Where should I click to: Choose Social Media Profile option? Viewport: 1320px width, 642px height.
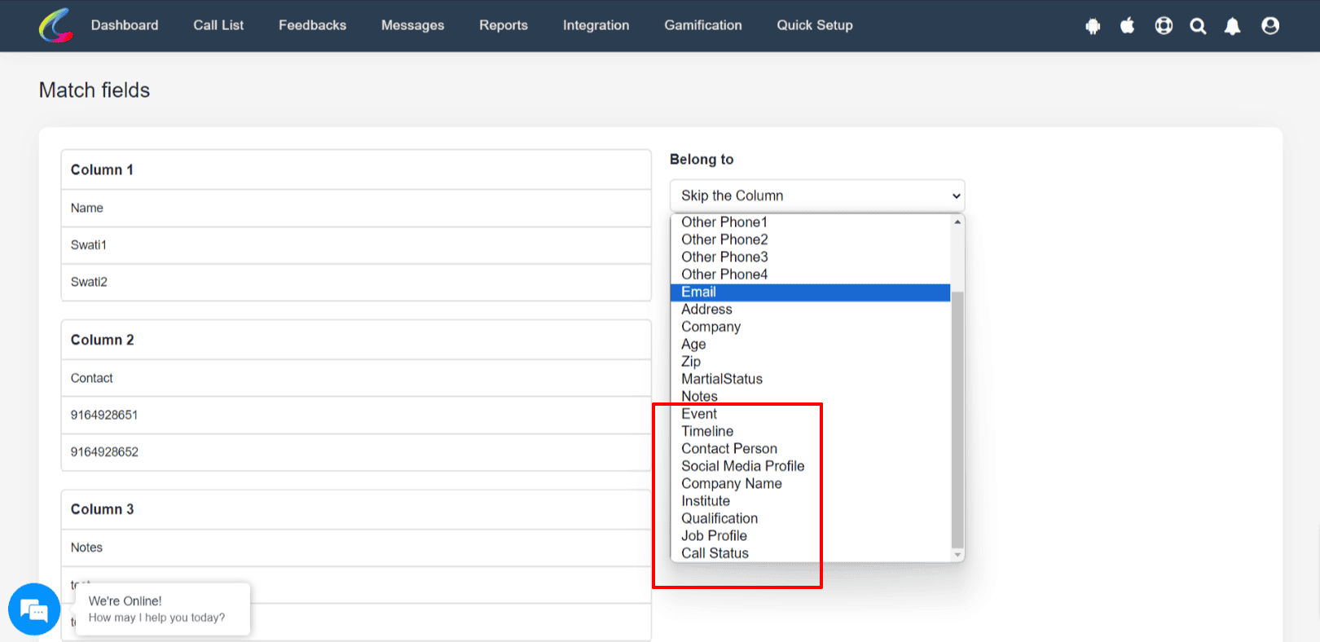pyautogui.click(x=811, y=466)
